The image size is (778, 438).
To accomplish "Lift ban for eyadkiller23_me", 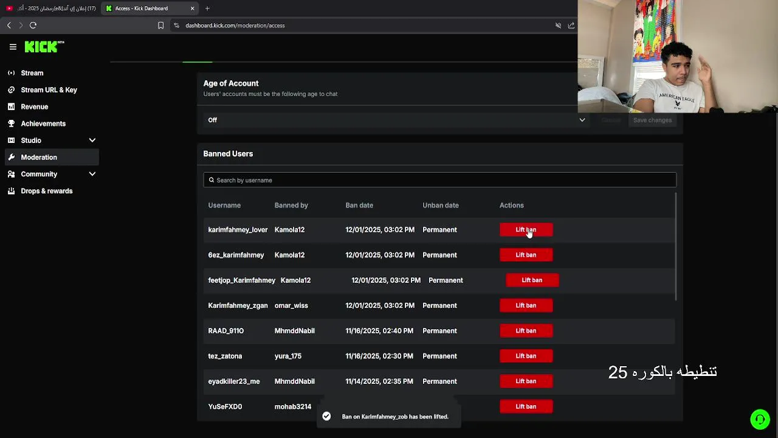I will tap(526, 381).
